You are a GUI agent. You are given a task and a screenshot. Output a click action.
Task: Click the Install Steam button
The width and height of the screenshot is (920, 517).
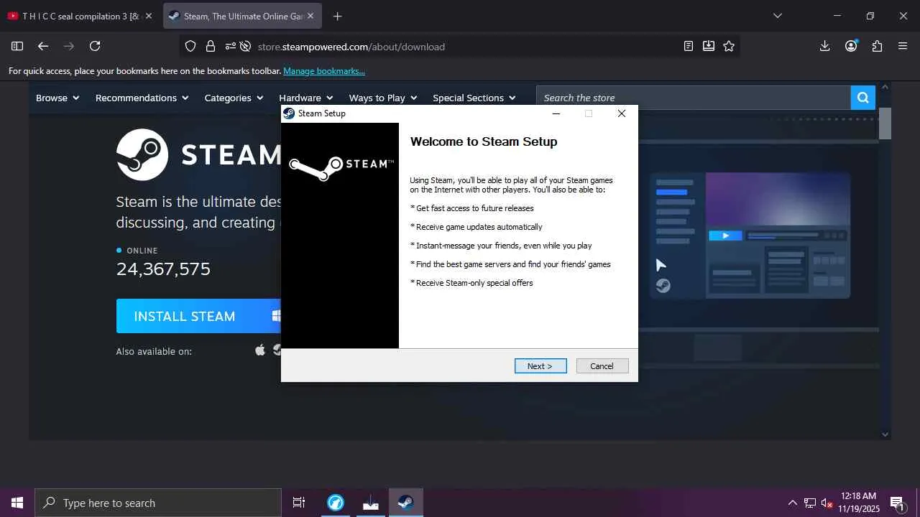pyautogui.click(x=198, y=316)
